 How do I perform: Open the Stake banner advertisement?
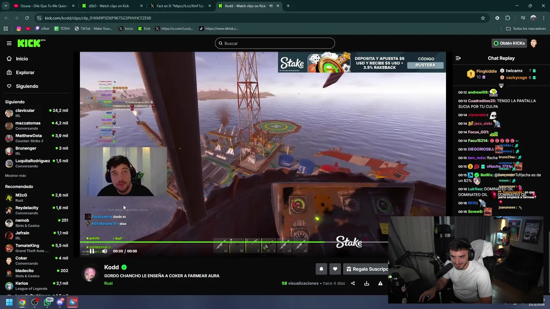coord(362,63)
